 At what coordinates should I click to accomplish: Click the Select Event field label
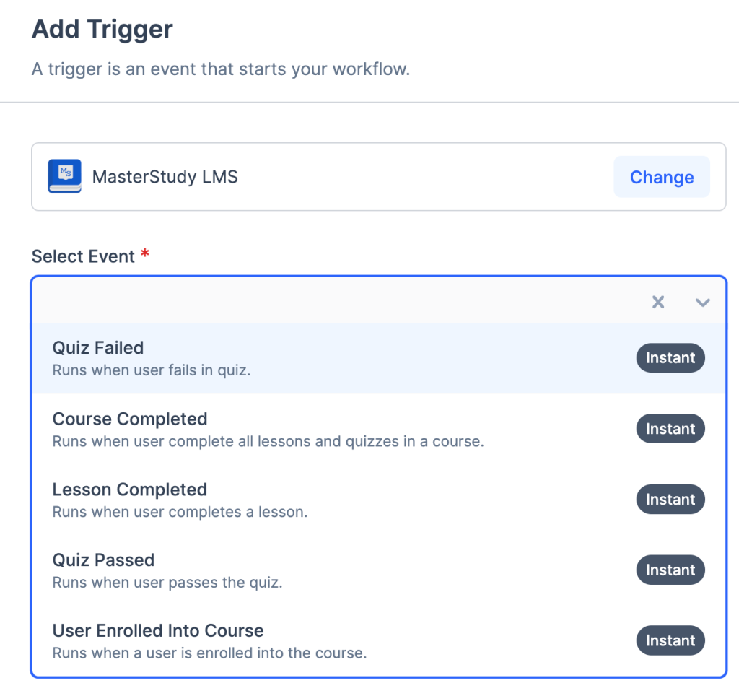click(x=83, y=256)
